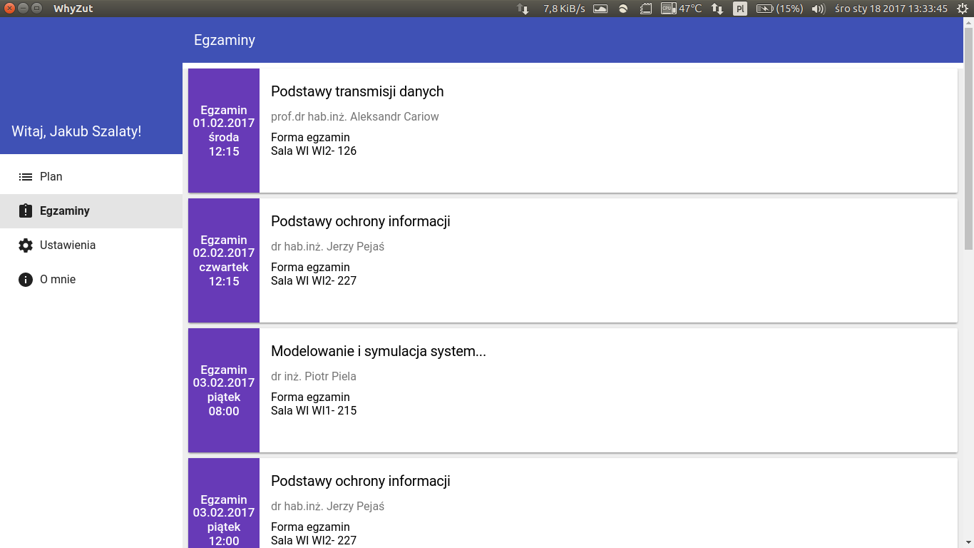
Task: Open Podstawy ochrony informacji on 03.02.2017
Action: [x=361, y=481]
